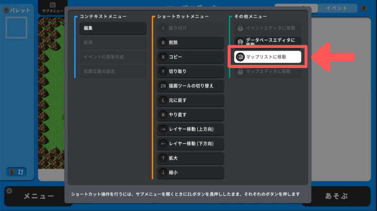Screen dimensions: 377x211
Task: Click stick icon beside イベントエディタに移動
Action: [240, 28]
